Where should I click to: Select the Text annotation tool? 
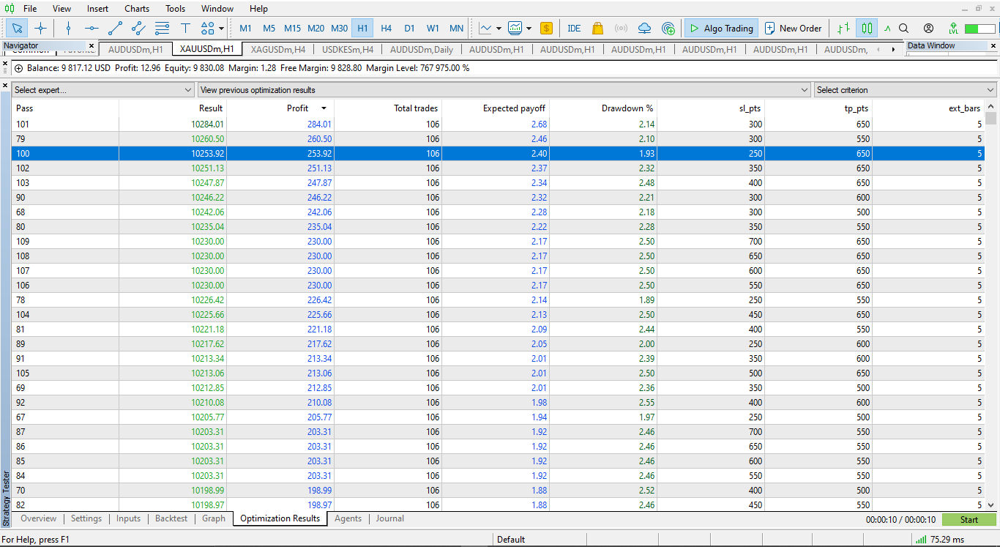pos(186,28)
